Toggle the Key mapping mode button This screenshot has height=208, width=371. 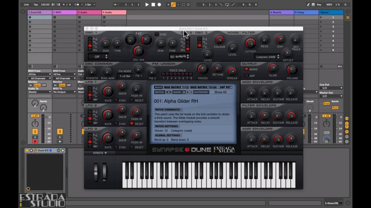(319, 4)
